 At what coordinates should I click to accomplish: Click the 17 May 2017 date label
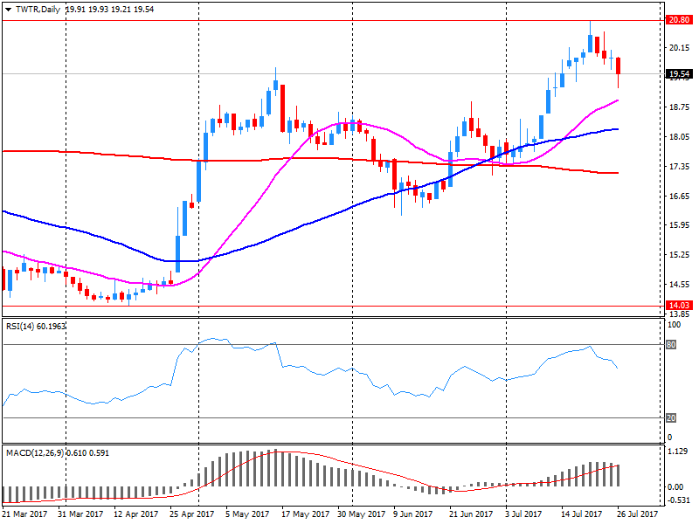point(305,514)
